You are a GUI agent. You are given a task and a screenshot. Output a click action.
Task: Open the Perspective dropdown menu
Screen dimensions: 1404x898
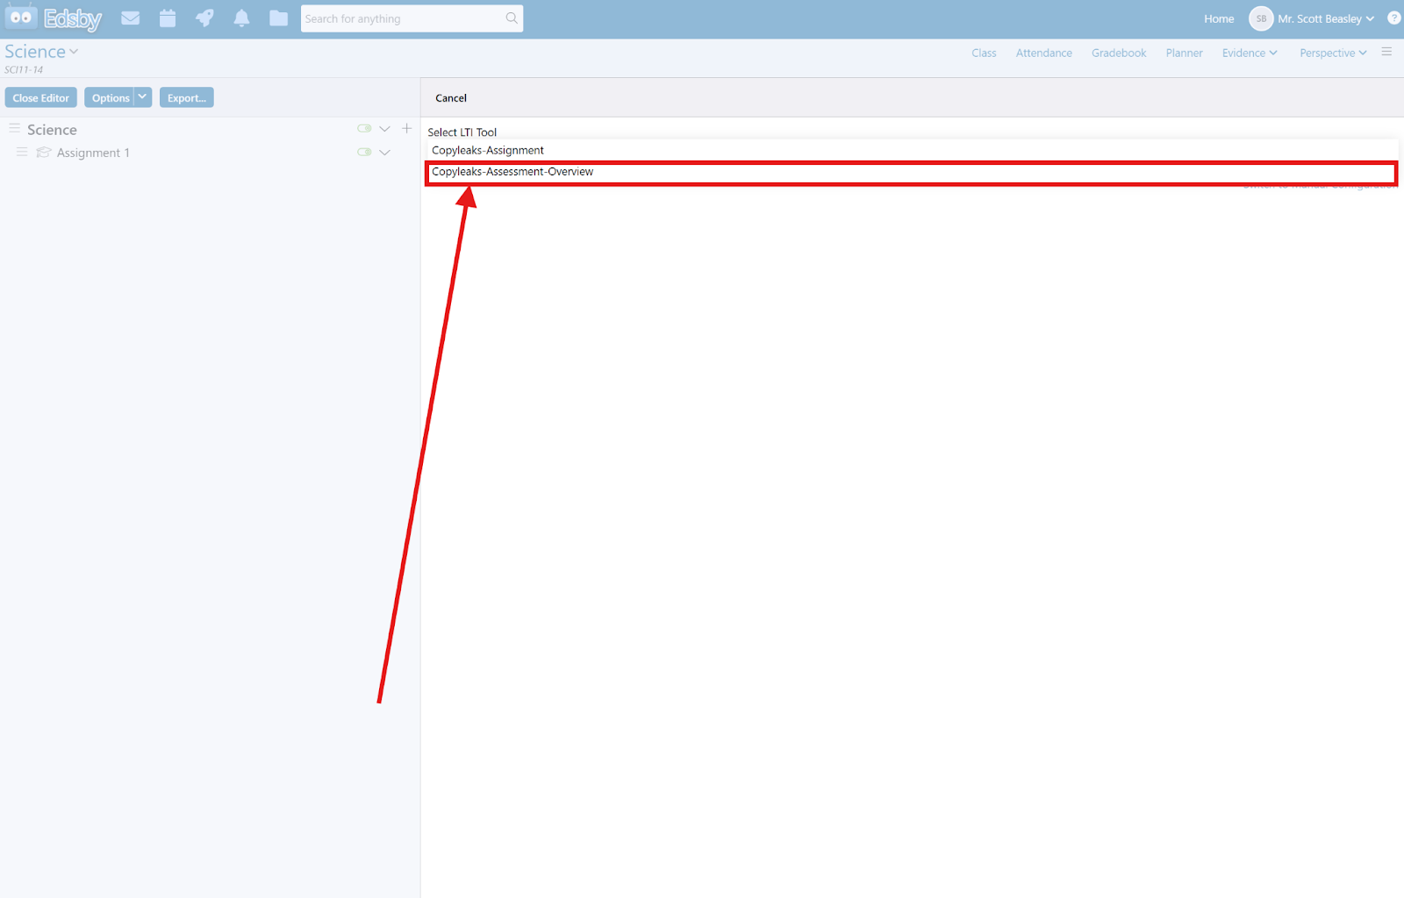point(1333,53)
